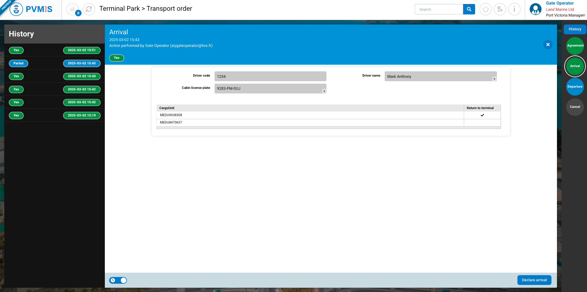Image resolution: width=587 pixels, height=292 pixels.
Task: Toggle the clock switch at bottom left
Action: point(118,280)
